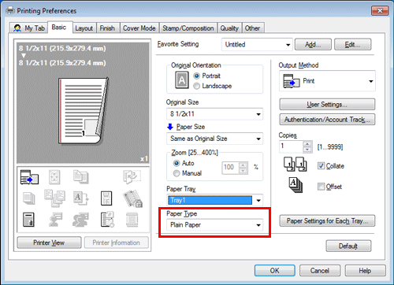Click the Cancel button
This screenshot has height=285, width=394.
tap(320, 271)
